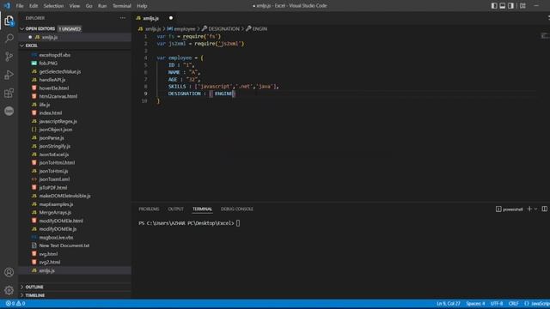Open Explorer more actions ellipsis
The height and width of the screenshot is (309, 550).
(122, 18)
